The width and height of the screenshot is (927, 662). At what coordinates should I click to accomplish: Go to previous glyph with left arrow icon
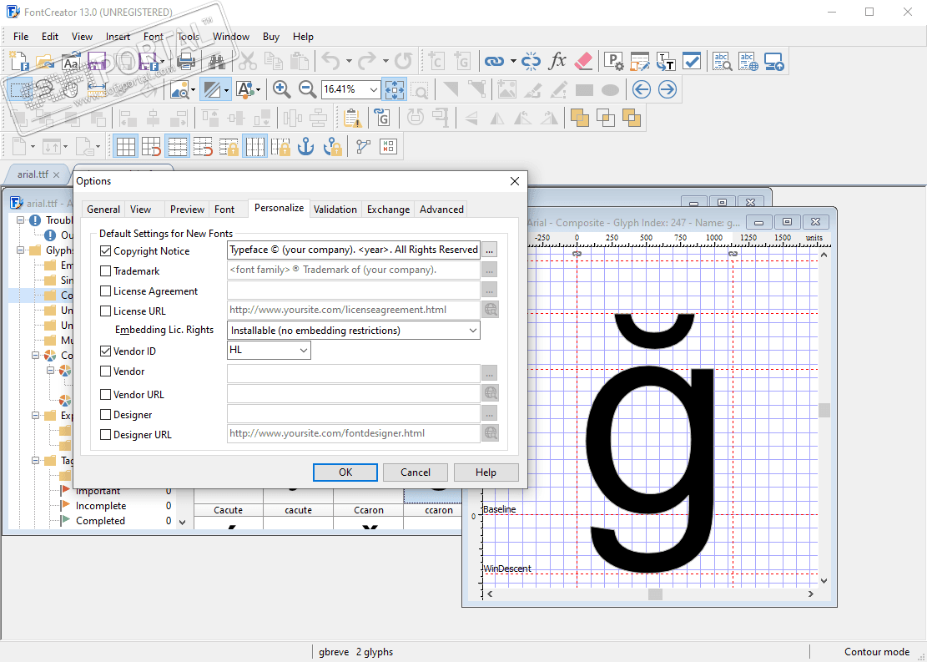tap(641, 89)
